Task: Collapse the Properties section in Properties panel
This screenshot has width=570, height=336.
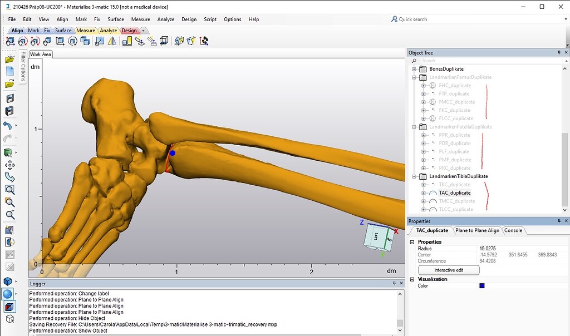Action: point(412,242)
